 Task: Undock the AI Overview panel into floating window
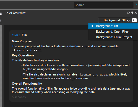tap(132, 13)
